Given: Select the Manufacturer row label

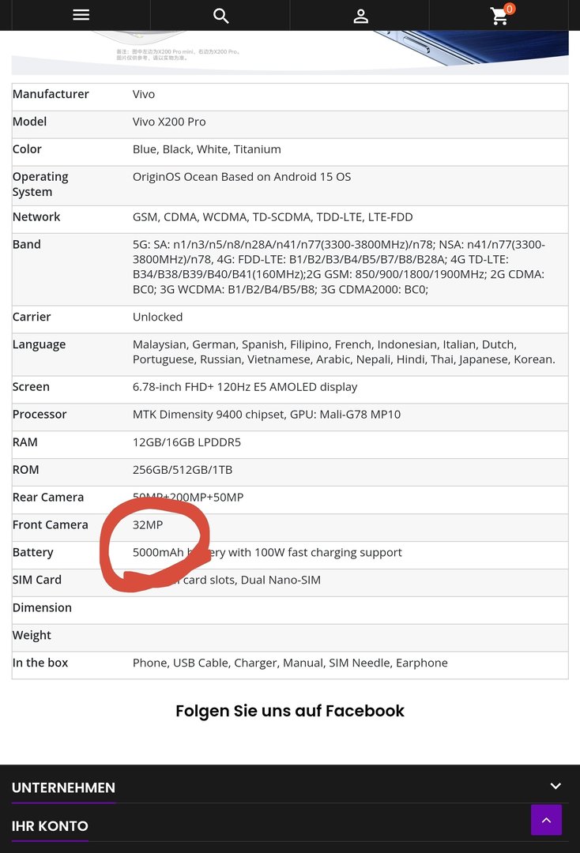Looking at the screenshot, I should (x=51, y=94).
